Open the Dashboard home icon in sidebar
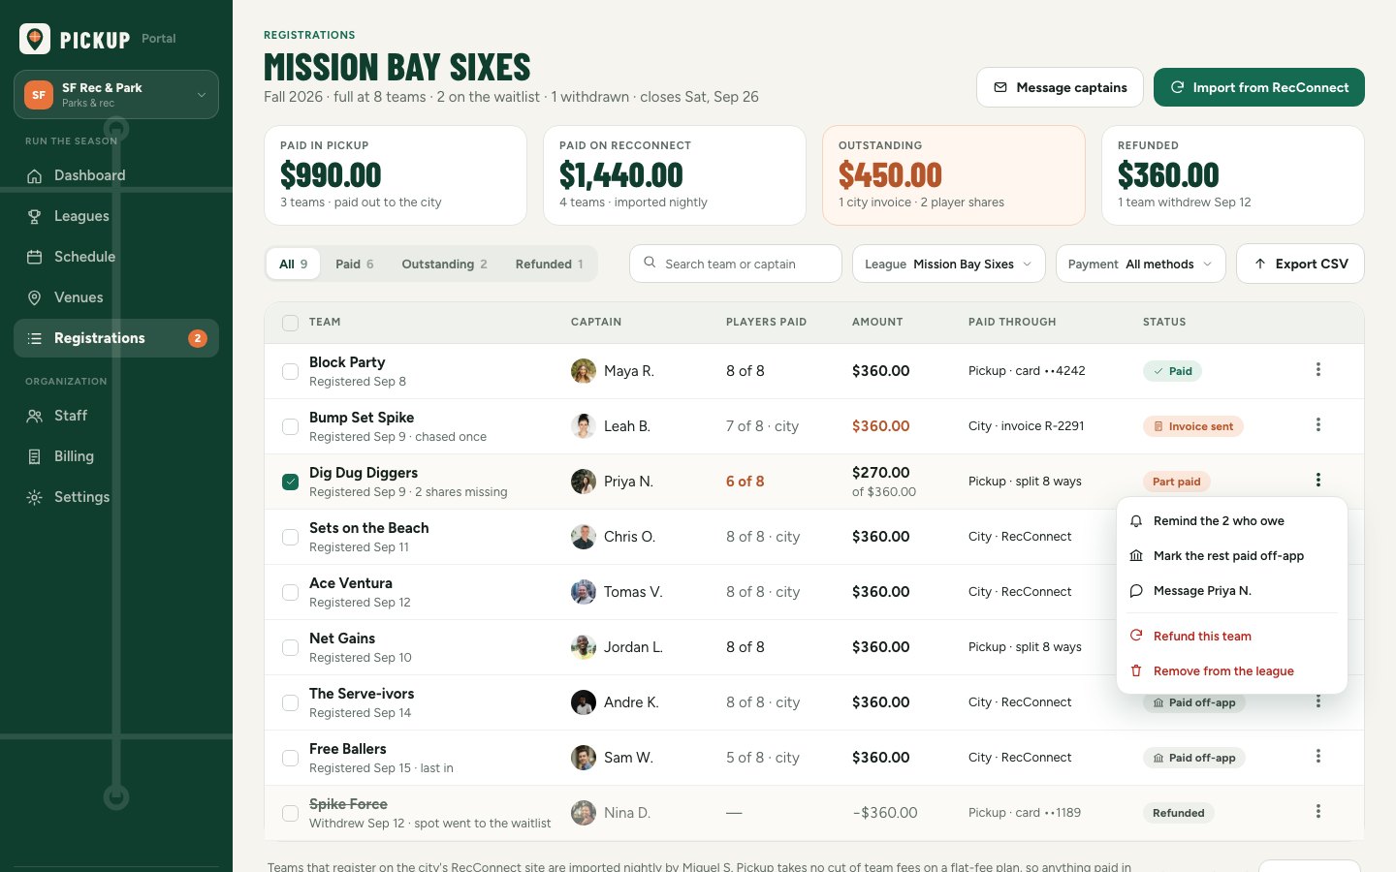The image size is (1396, 872). [x=35, y=175]
